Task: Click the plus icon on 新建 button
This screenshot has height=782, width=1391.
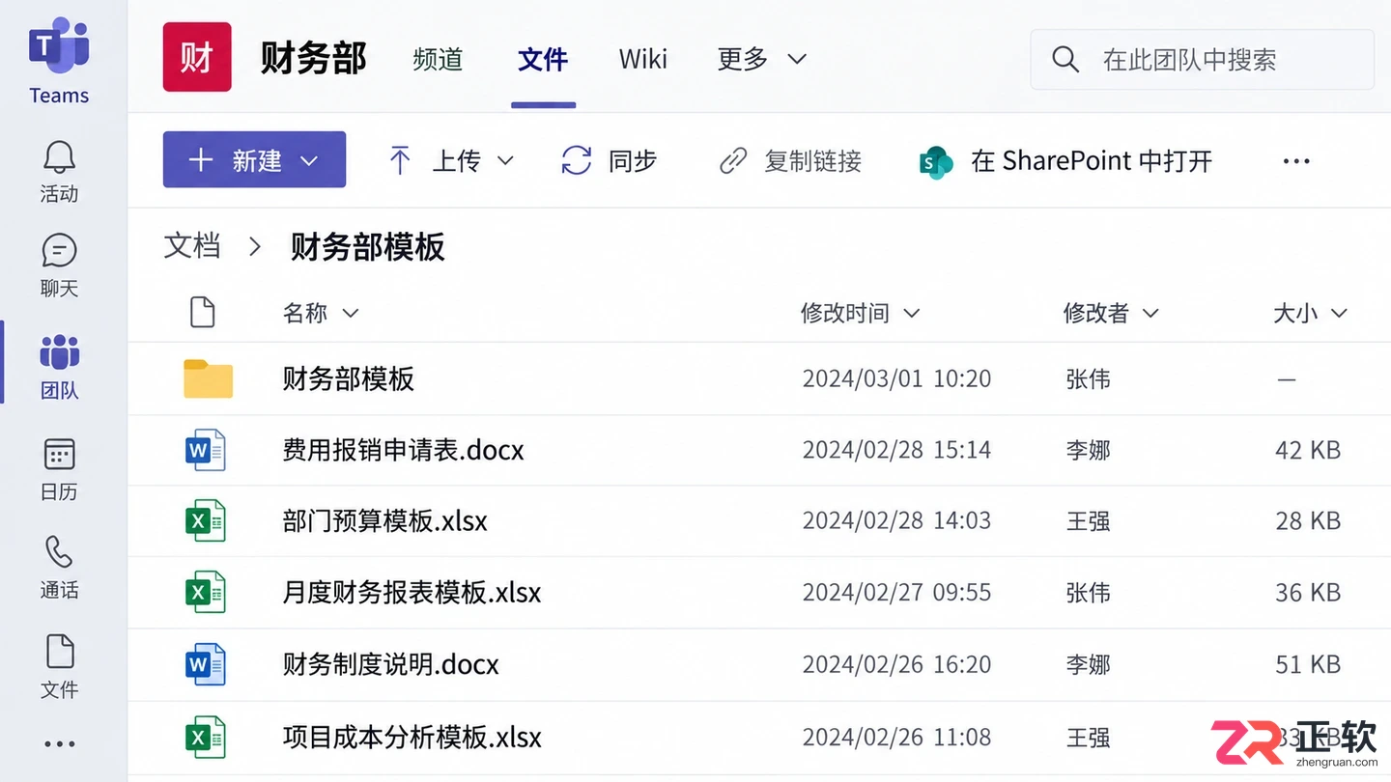Action: click(x=200, y=160)
